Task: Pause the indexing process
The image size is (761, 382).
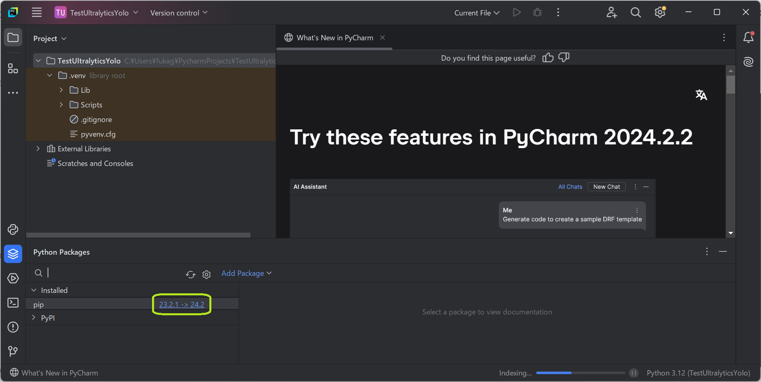Action: point(634,373)
